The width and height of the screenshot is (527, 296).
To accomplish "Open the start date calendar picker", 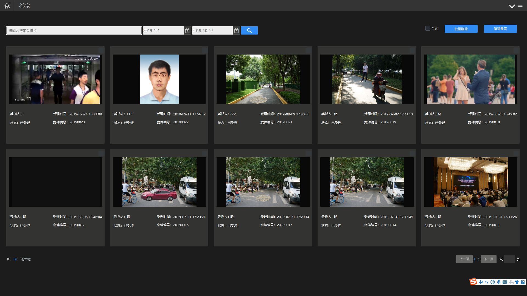I will tap(187, 31).
